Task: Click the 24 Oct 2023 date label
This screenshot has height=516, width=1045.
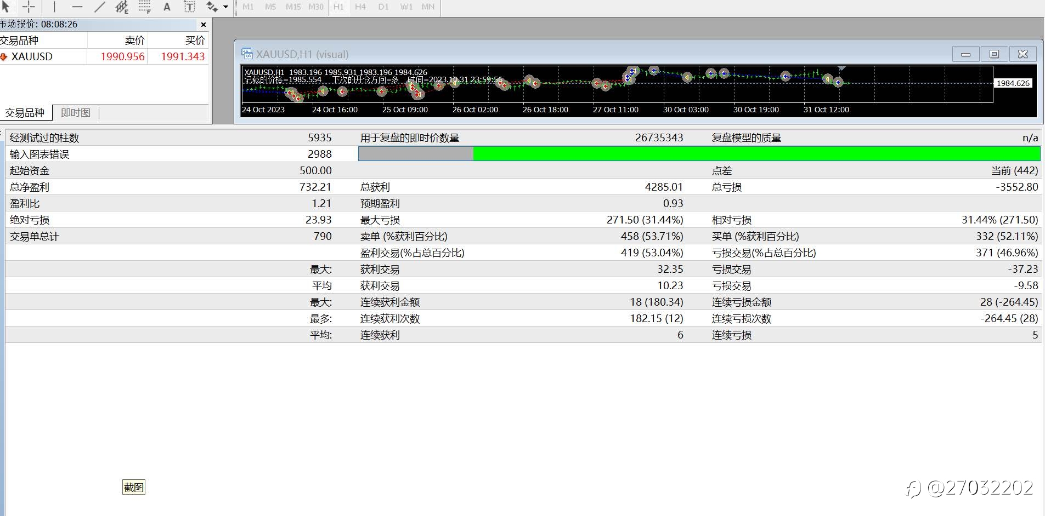Action: tap(263, 110)
